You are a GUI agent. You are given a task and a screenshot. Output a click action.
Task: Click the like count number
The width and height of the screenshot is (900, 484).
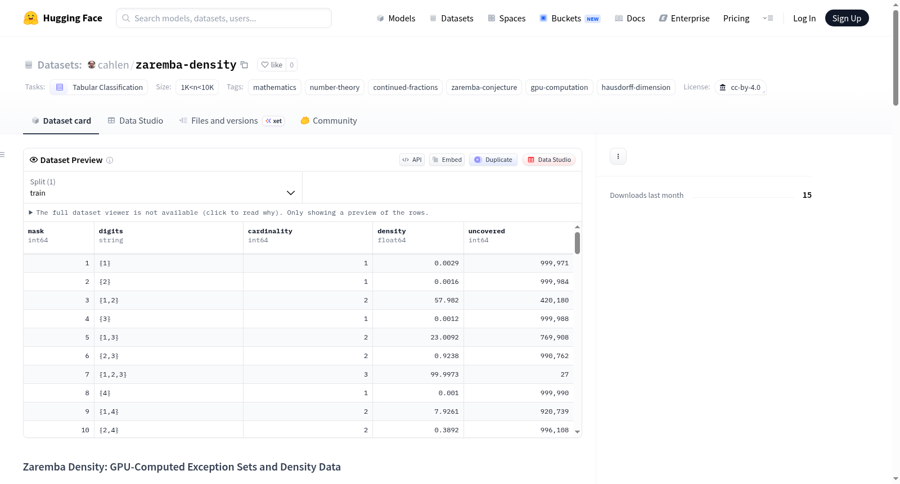pos(291,65)
